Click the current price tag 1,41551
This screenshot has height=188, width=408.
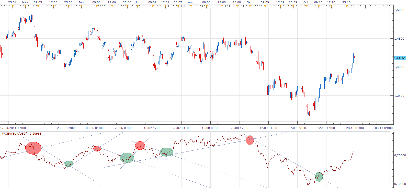tap(400, 58)
